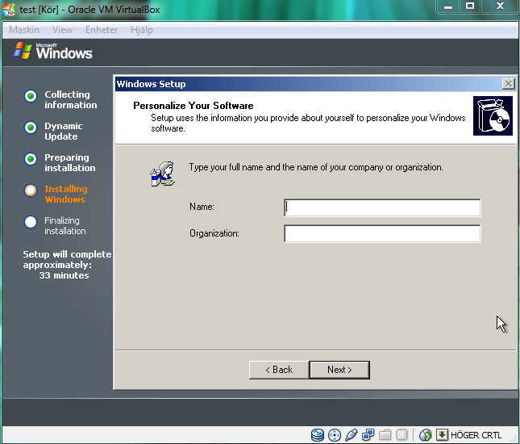Click the Name: field label
The height and width of the screenshot is (444, 520).
point(202,207)
